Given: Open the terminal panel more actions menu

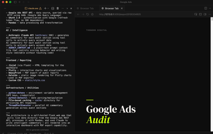Looking at the screenshot, I should 62,8.
